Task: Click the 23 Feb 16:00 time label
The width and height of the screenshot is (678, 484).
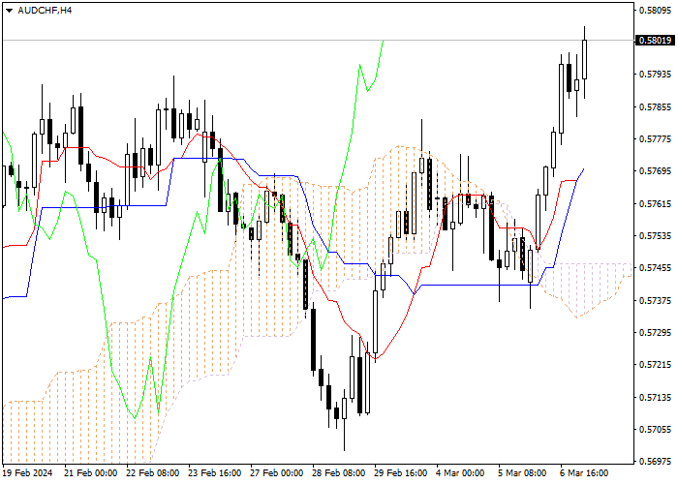Action: [214, 473]
